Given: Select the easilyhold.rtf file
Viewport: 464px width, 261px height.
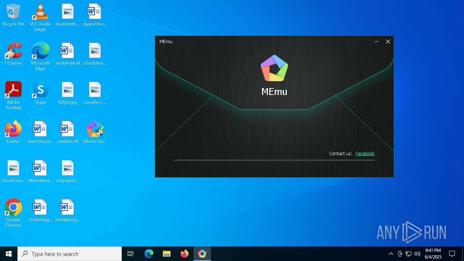Looking at the screenshot, I should (x=67, y=54).
